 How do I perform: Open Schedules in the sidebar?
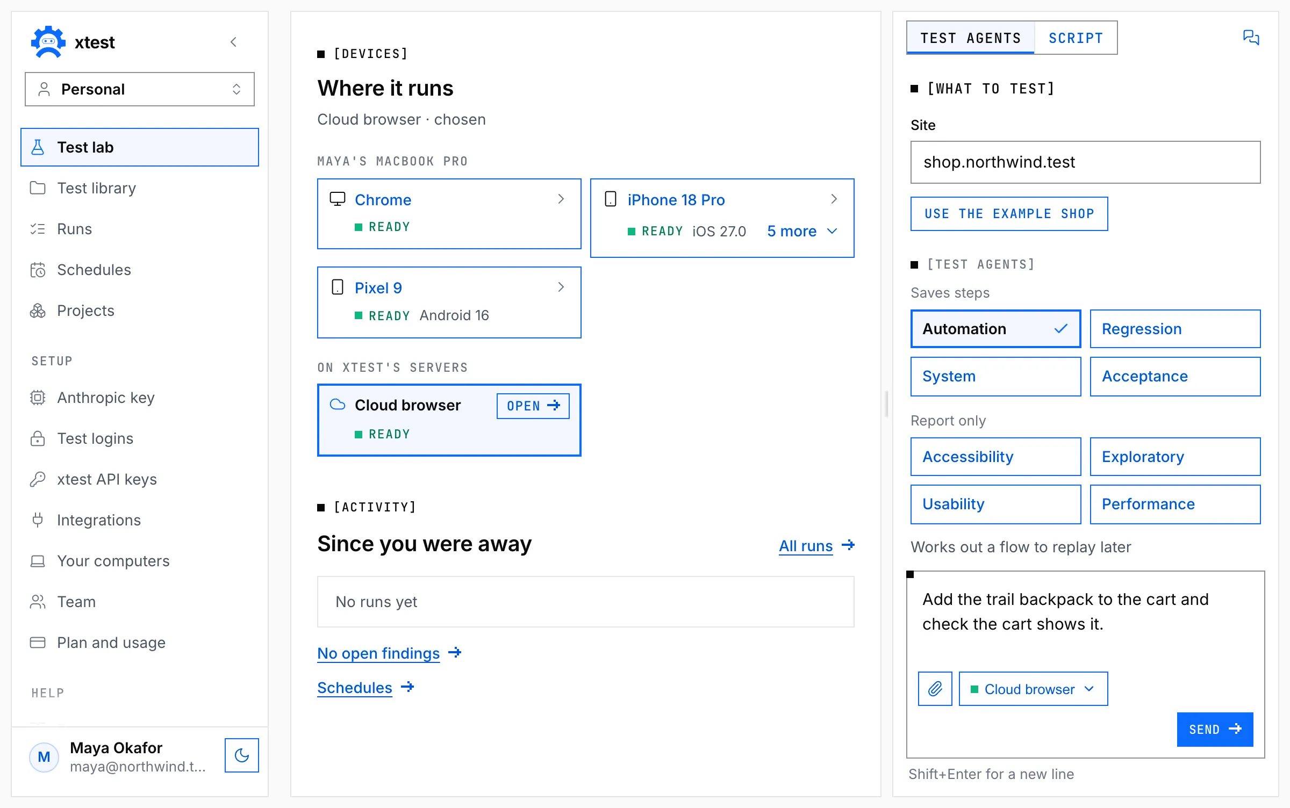140,270
